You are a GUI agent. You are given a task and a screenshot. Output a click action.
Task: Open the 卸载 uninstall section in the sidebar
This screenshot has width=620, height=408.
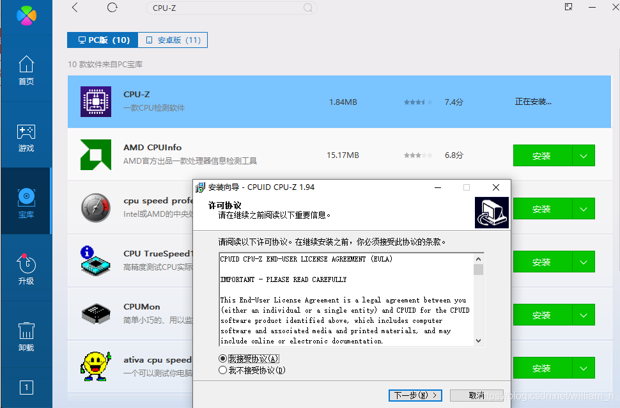[x=26, y=337]
